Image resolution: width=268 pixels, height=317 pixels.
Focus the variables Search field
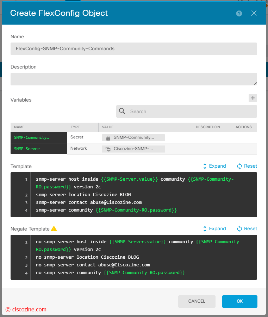pos(187,111)
